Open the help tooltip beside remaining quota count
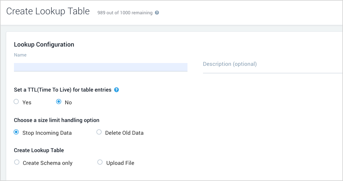The width and height of the screenshot is (343, 181). [x=157, y=13]
